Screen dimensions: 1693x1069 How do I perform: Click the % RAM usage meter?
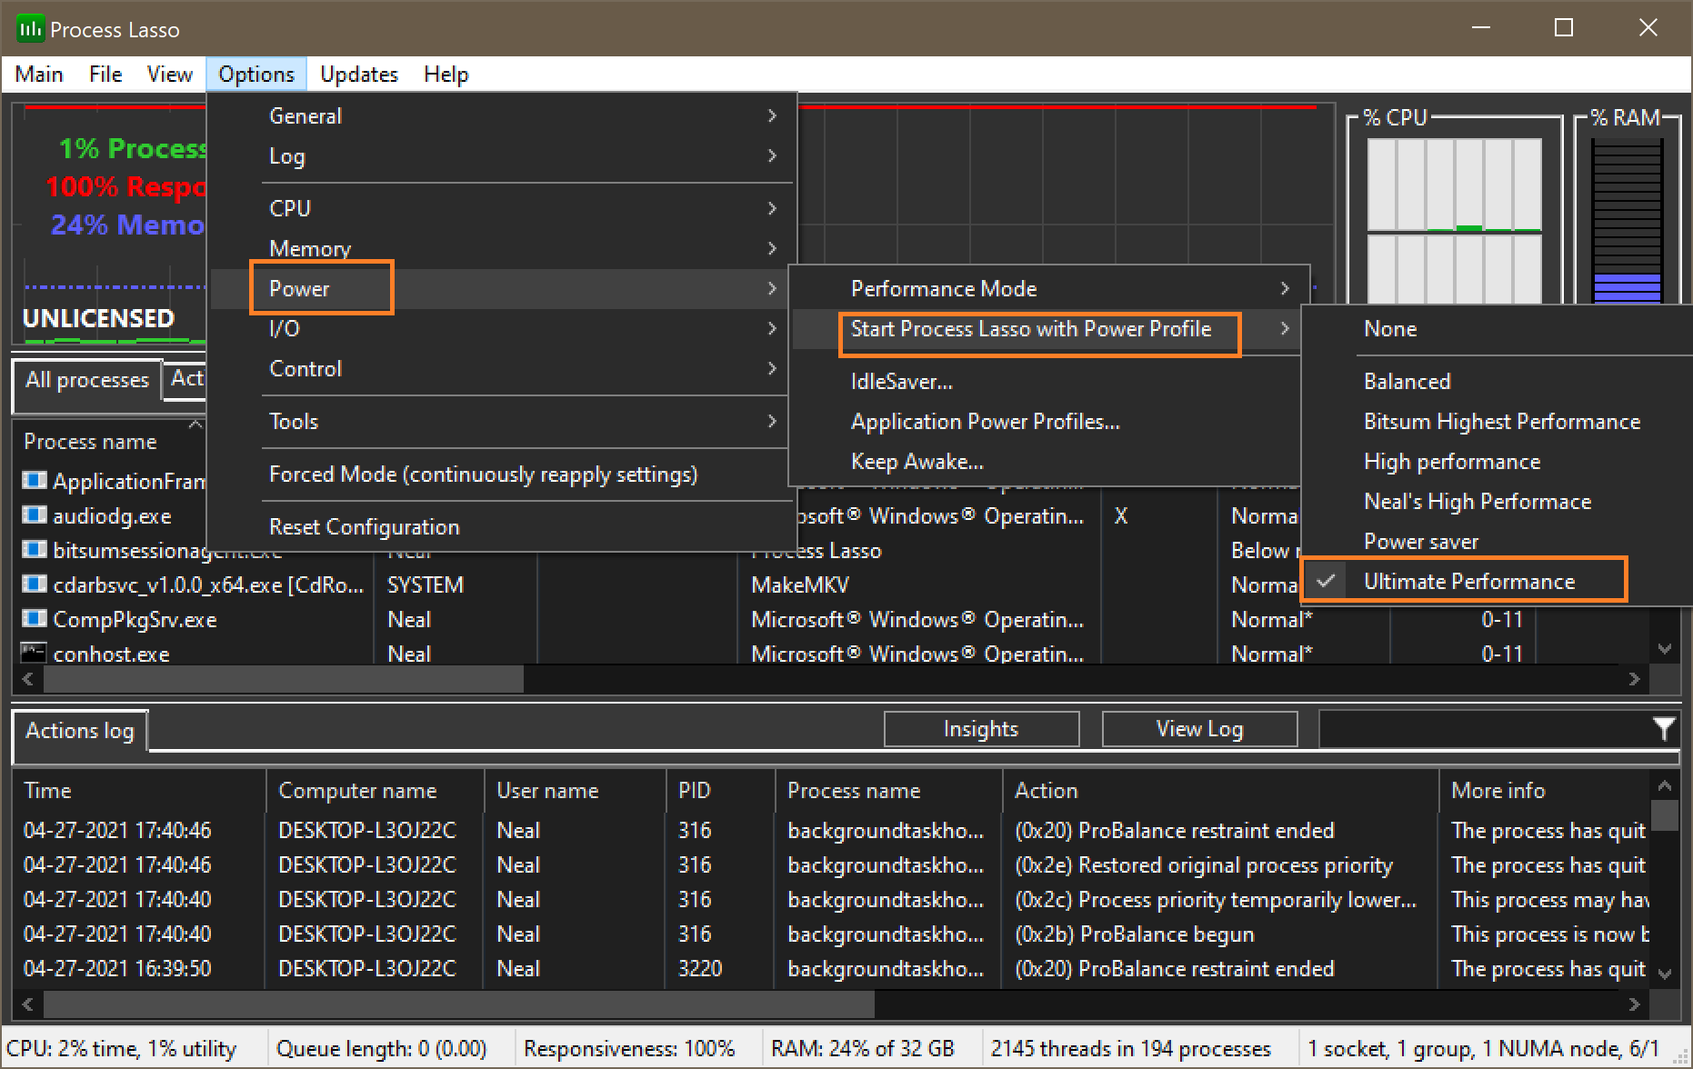pos(1628,220)
